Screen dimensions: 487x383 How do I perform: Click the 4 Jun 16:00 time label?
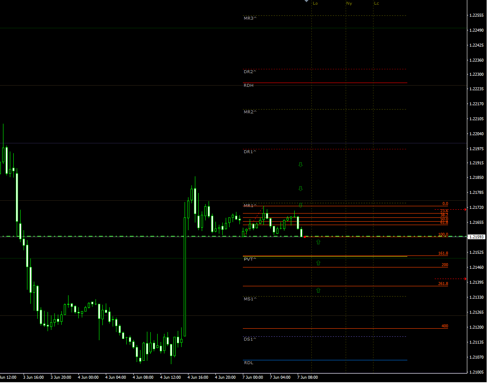198,377
